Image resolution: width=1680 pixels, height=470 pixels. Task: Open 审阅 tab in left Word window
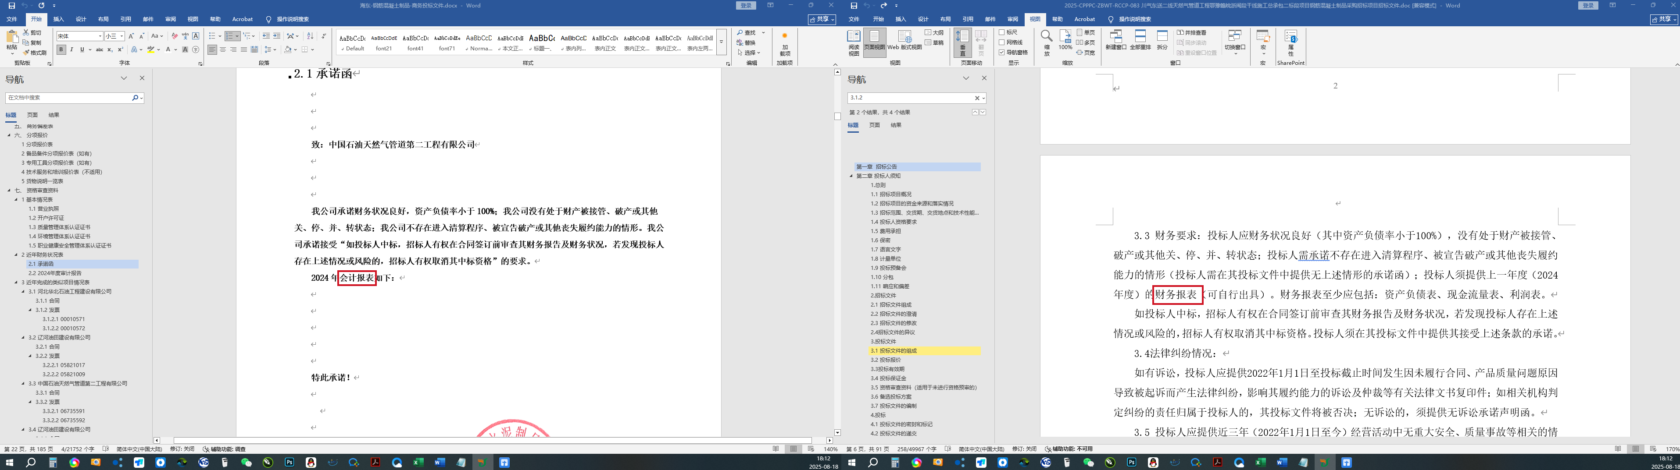click(171, 20)
